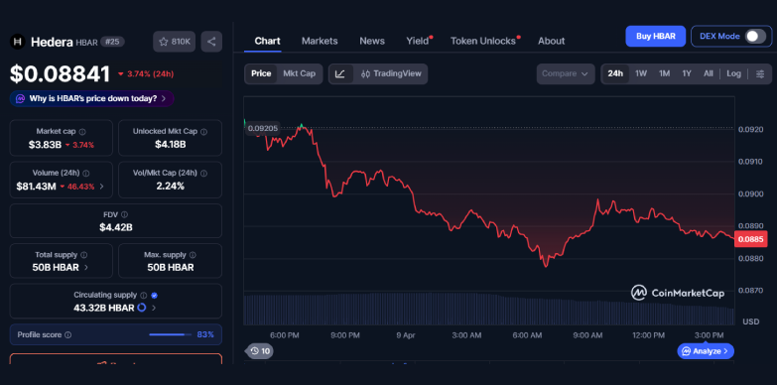Click the info icon beside Profile score
Image resolution: width=777 pixels, height=385 pixels.
(67, 335)
